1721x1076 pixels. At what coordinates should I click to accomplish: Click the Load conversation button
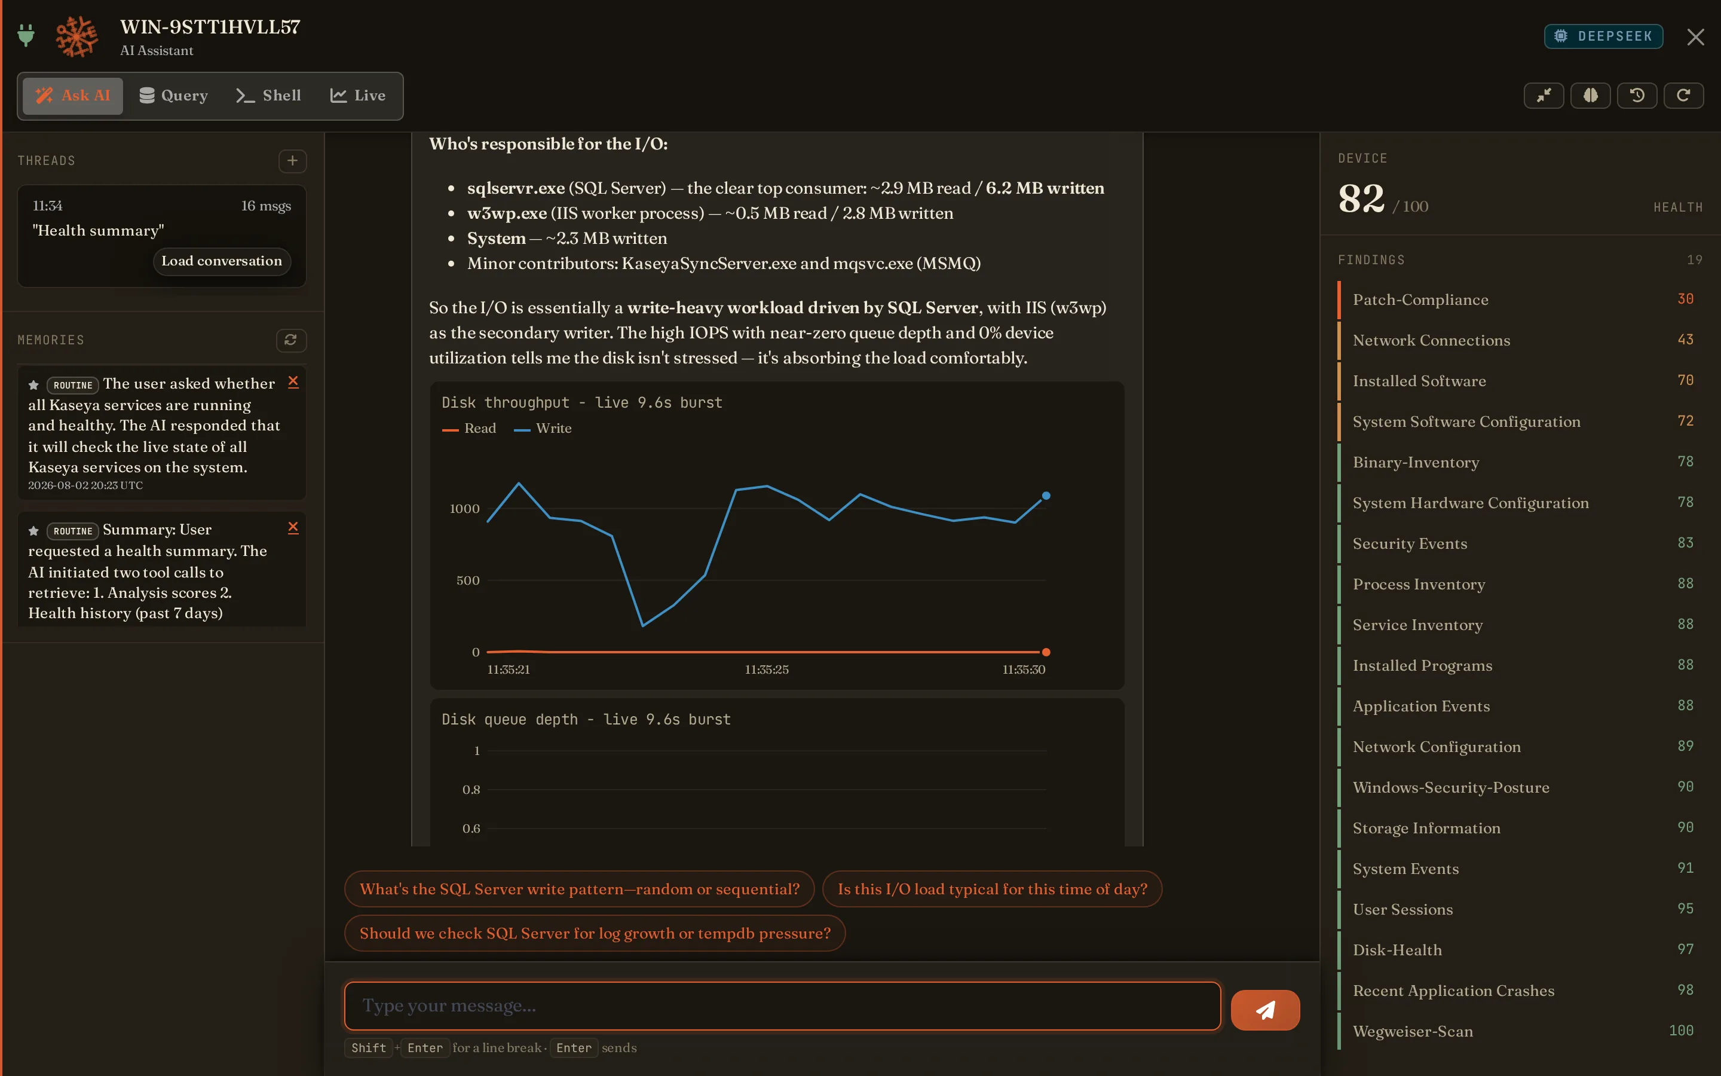point(222,261)
